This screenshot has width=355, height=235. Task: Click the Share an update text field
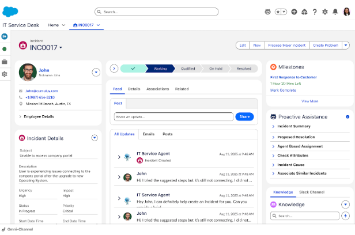pyautogui.click(x=173, y=116)
